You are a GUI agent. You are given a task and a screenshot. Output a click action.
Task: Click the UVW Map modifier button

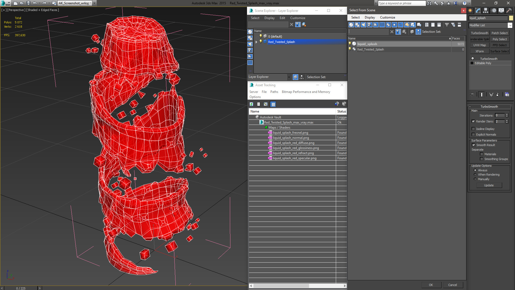click(479, 45)
